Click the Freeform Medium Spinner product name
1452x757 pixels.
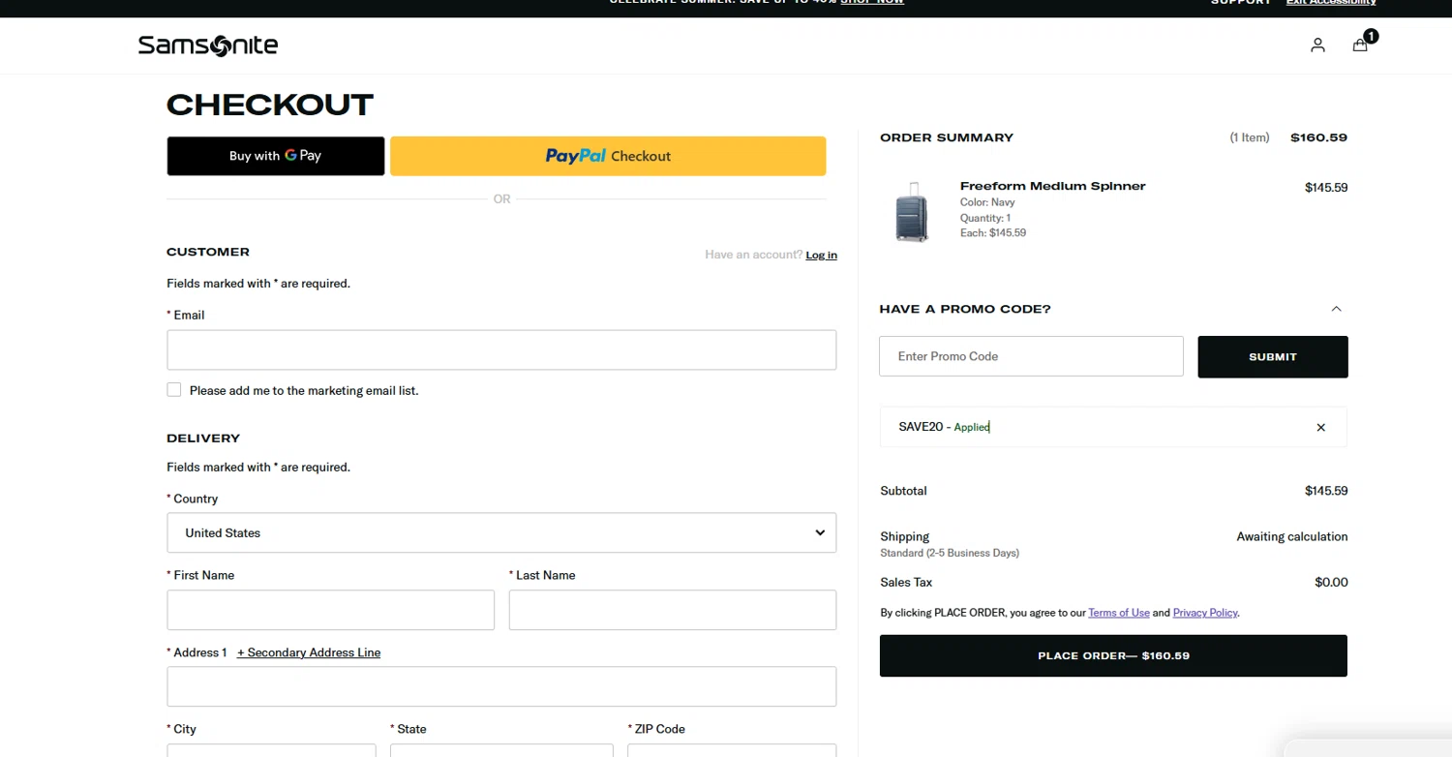point(1052,186)
